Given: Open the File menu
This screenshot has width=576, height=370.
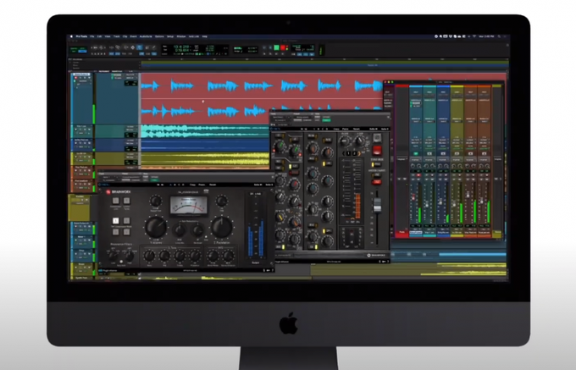Looking at the screenshot, I should 92,36.
